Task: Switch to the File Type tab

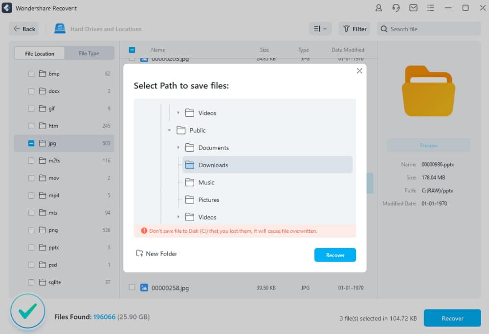Action: (89, 53)
